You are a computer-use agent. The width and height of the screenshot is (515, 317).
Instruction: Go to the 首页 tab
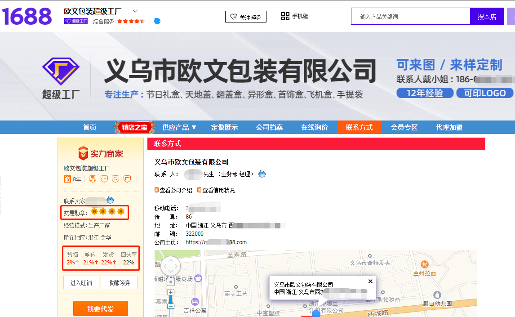(90, 127)
